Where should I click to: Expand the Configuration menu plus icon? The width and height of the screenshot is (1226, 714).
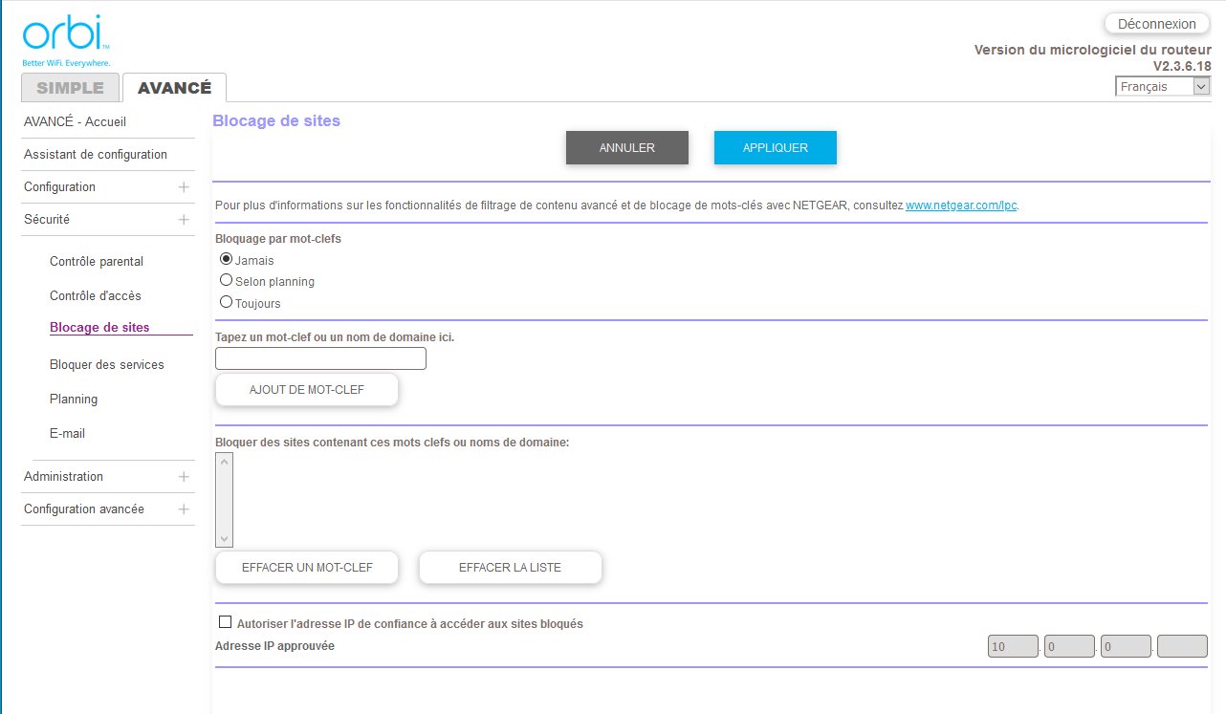point(184,187)
